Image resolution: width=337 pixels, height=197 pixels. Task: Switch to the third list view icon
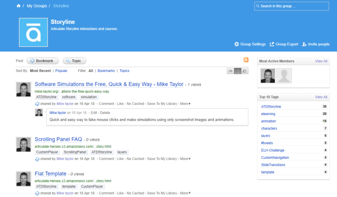(245, 71)
